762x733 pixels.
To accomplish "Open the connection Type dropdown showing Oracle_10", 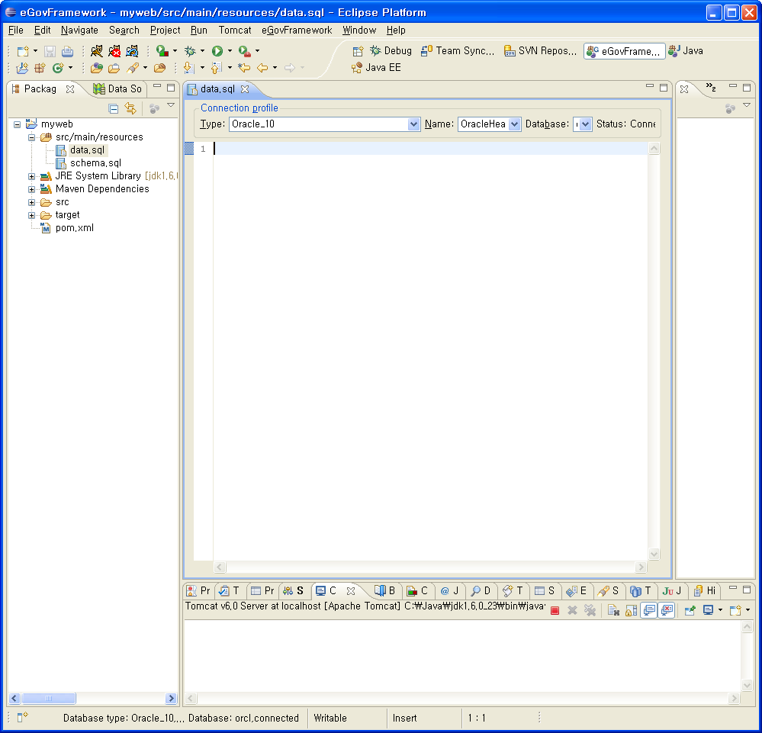I will point(413,124).
